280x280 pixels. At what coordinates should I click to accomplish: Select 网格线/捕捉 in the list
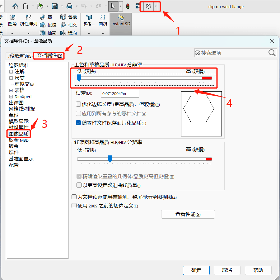click(22, 109)
